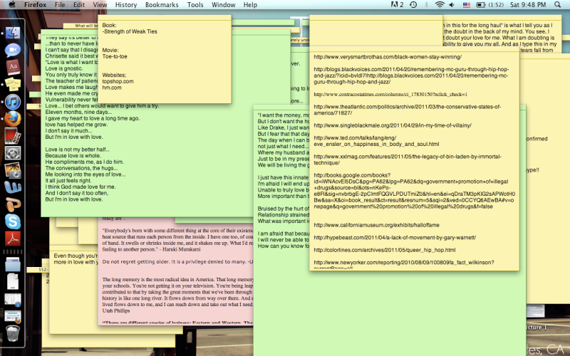Open the Window menu
The width and height of the screenshot is (570, 356).
pyautogui.click(x=223, y=5)
